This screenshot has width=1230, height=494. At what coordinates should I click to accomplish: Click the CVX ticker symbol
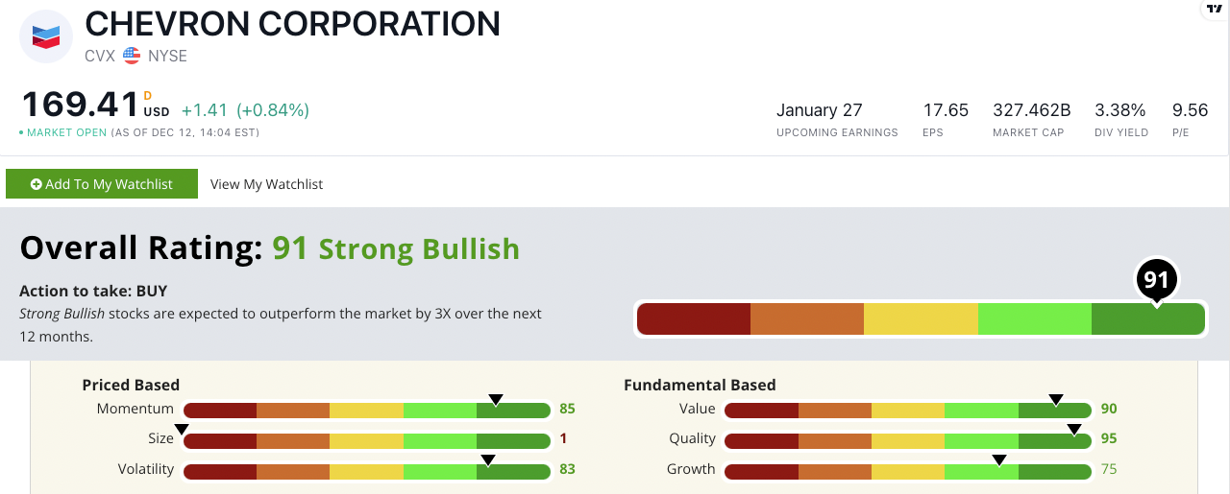click(99, 56)
